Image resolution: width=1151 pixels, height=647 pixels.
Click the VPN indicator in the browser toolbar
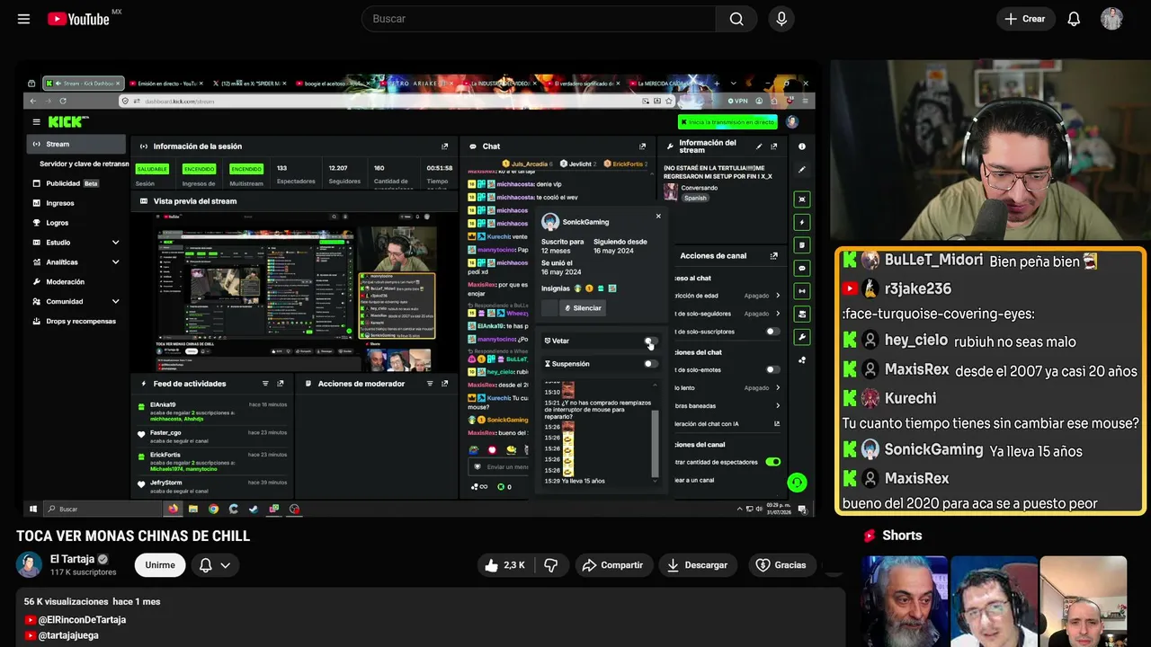tap(737, 102)
